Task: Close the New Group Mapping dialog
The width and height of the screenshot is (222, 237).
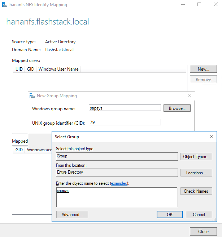Action: (190, 96)
